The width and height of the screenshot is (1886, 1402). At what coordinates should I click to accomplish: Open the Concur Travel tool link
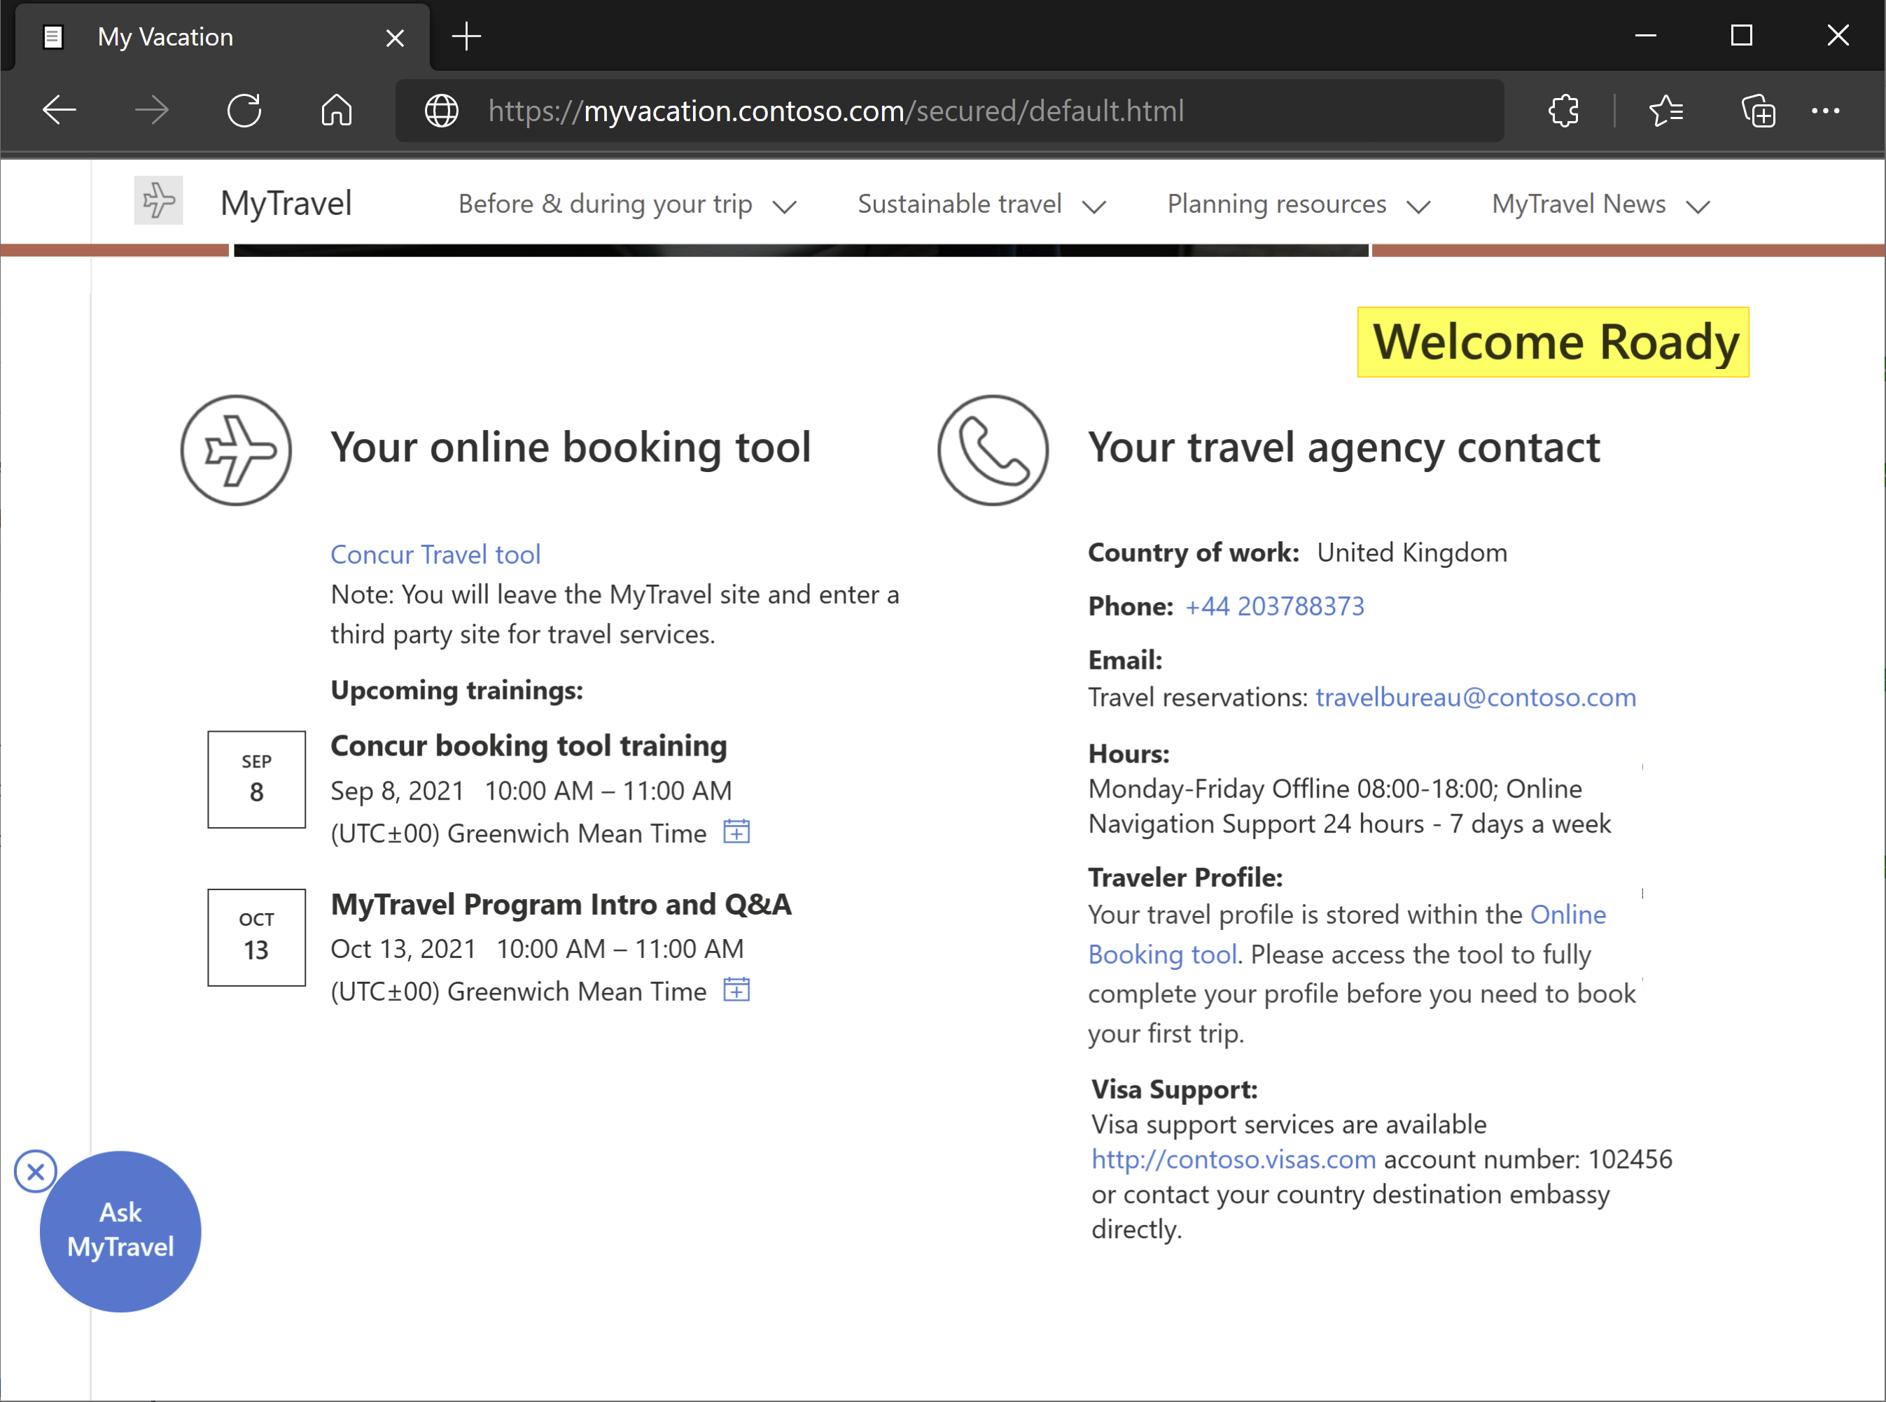434,554
